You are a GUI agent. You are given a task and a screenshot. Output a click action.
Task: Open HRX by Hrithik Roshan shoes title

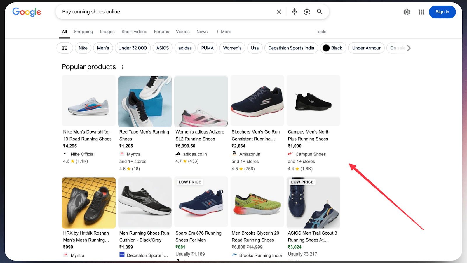[86, 236]
